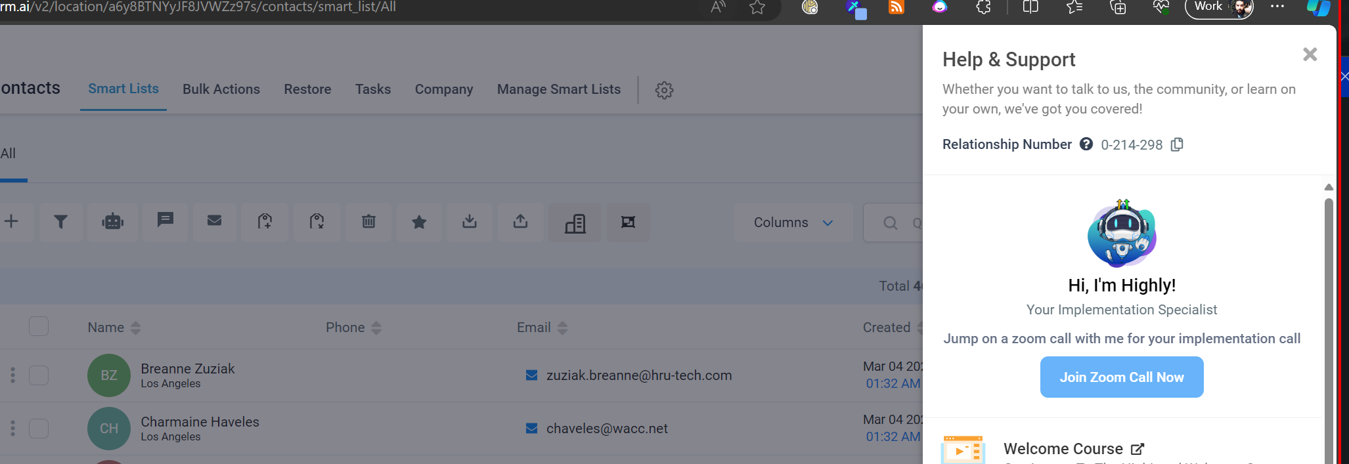This screenshot has width=1349, height=464.
Task: Click the Welcome Course external link icon
Action: tap(1138, 449)
